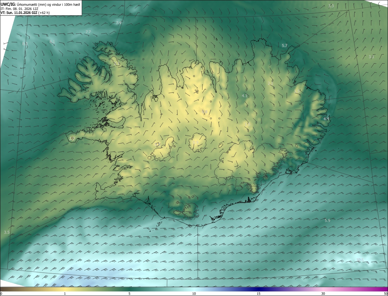Click the precipitation color scale bar
The image size is (388, 296).
tap(194, 289)
